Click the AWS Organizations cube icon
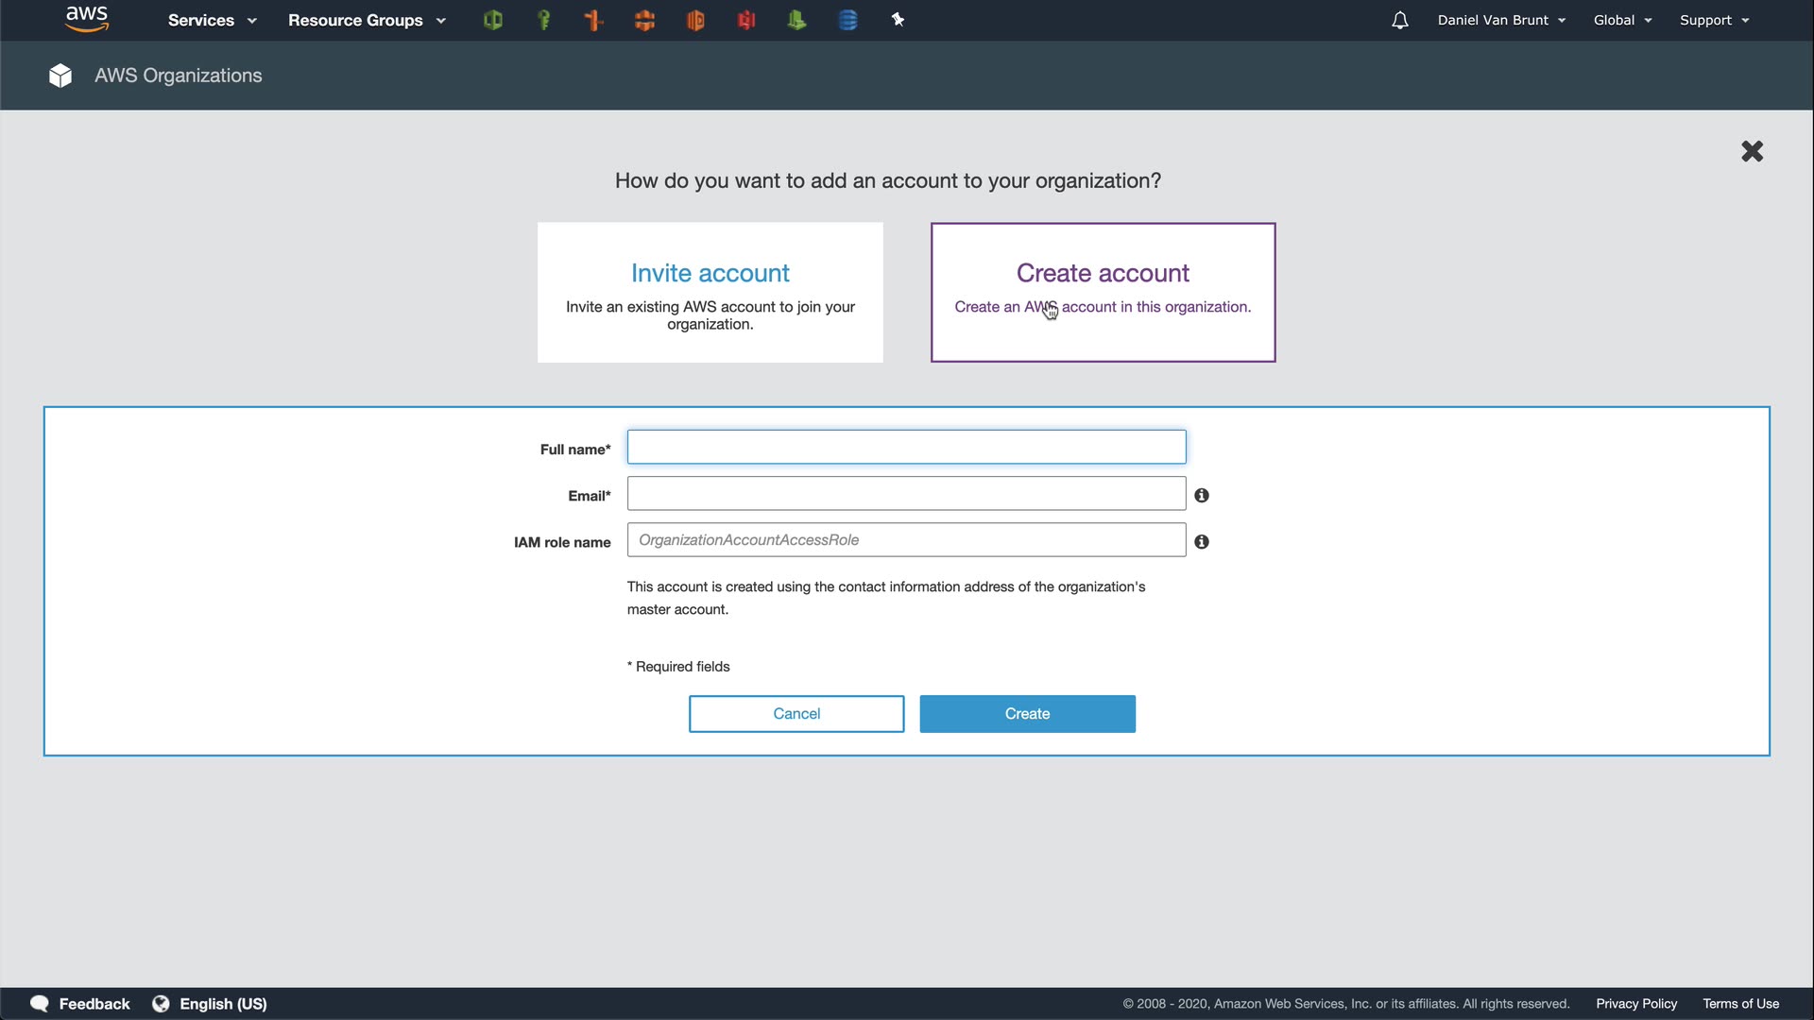The height and width of the screenshot is (1020, 1814). pyautogui.click(x=60, y=76)
